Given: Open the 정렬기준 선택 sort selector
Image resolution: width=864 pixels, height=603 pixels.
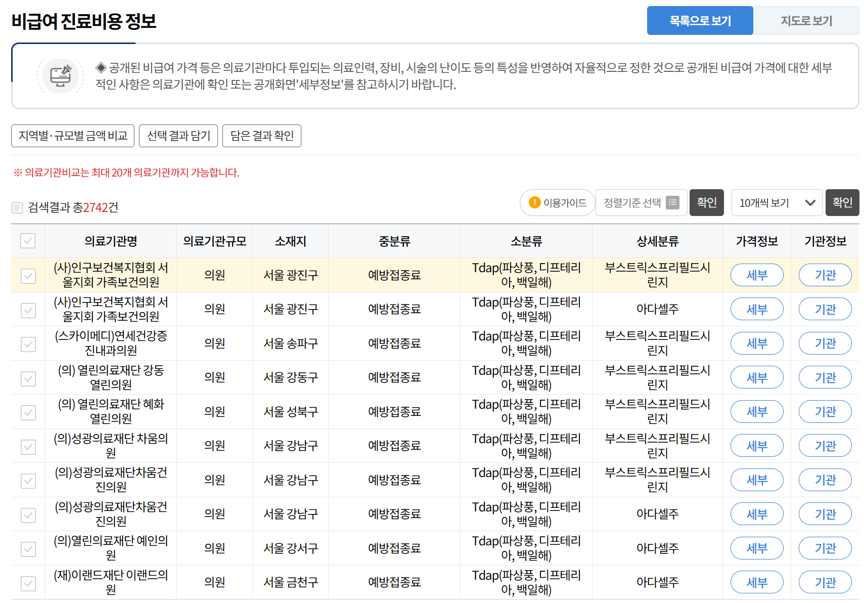Looking at the screenshot, I should (641, 203).
